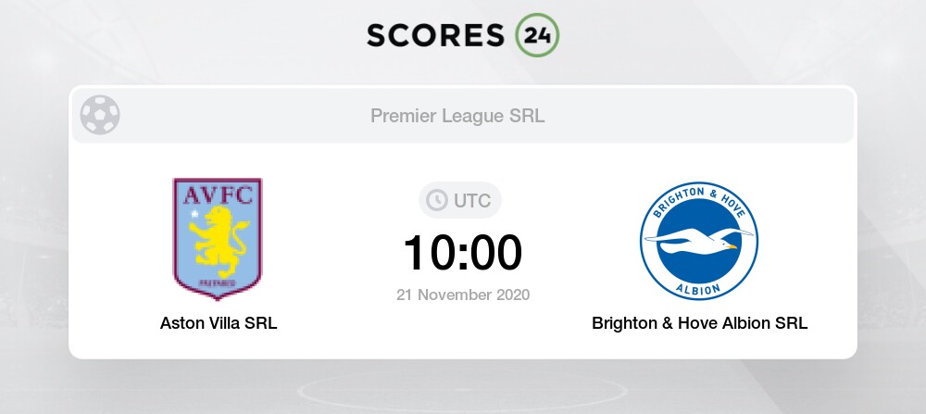Open the Aston Villa SRL team name
Image resolution: width=926 pixels, height=414 pixels.
pos(219,323)
